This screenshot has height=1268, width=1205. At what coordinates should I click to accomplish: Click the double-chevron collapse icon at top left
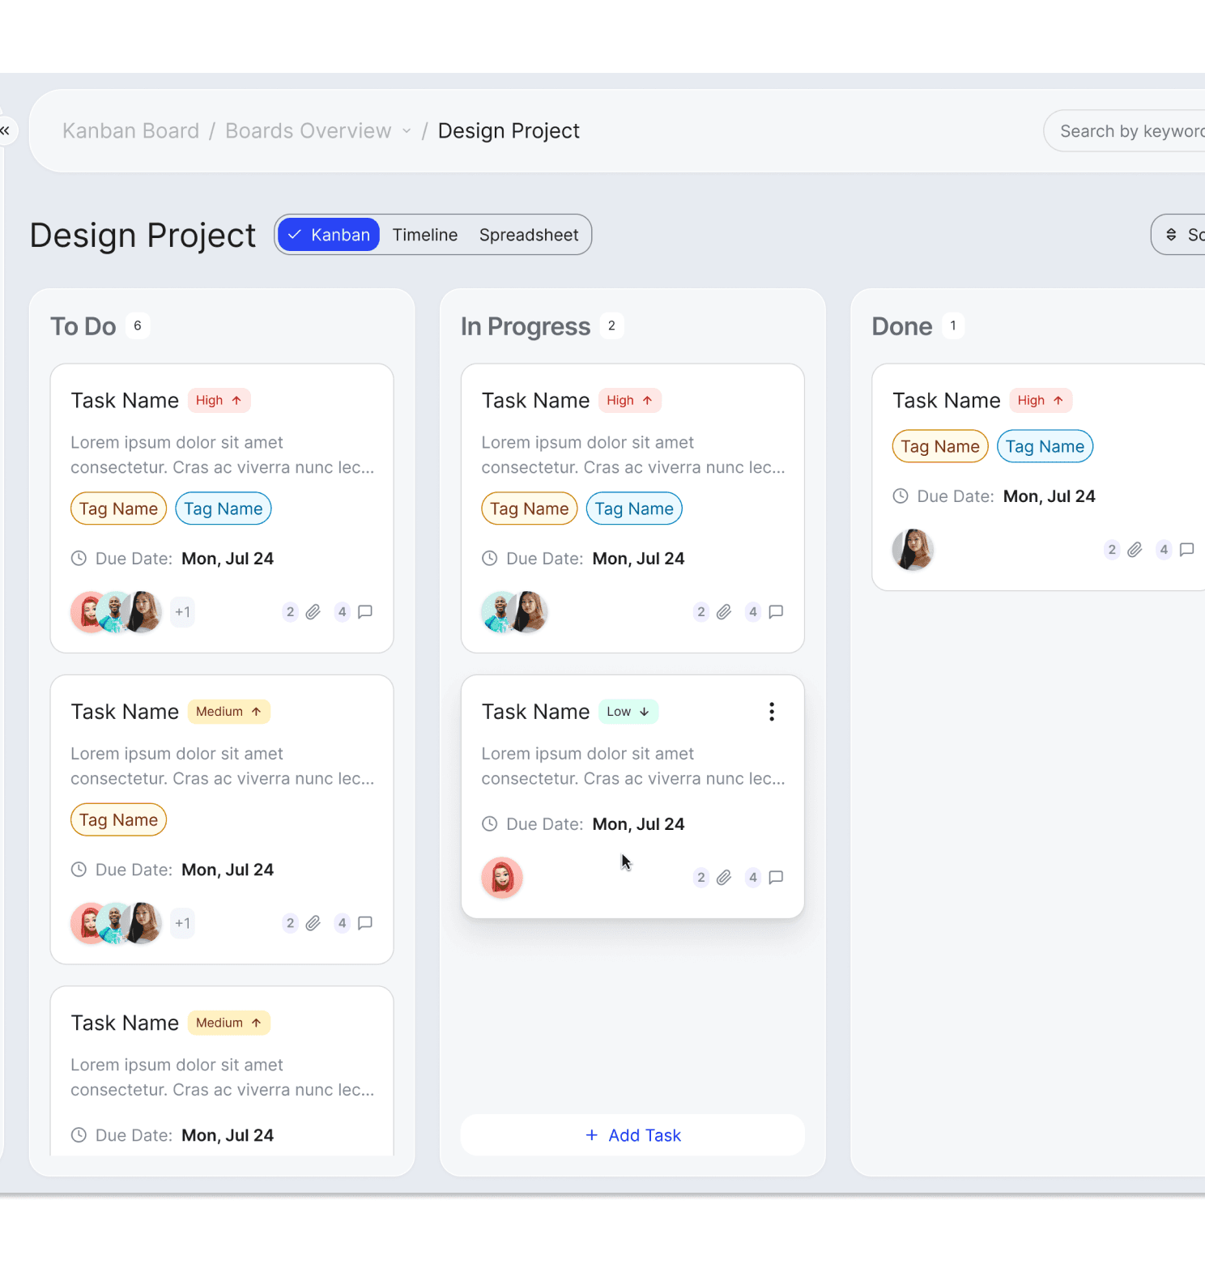point(5,130)
